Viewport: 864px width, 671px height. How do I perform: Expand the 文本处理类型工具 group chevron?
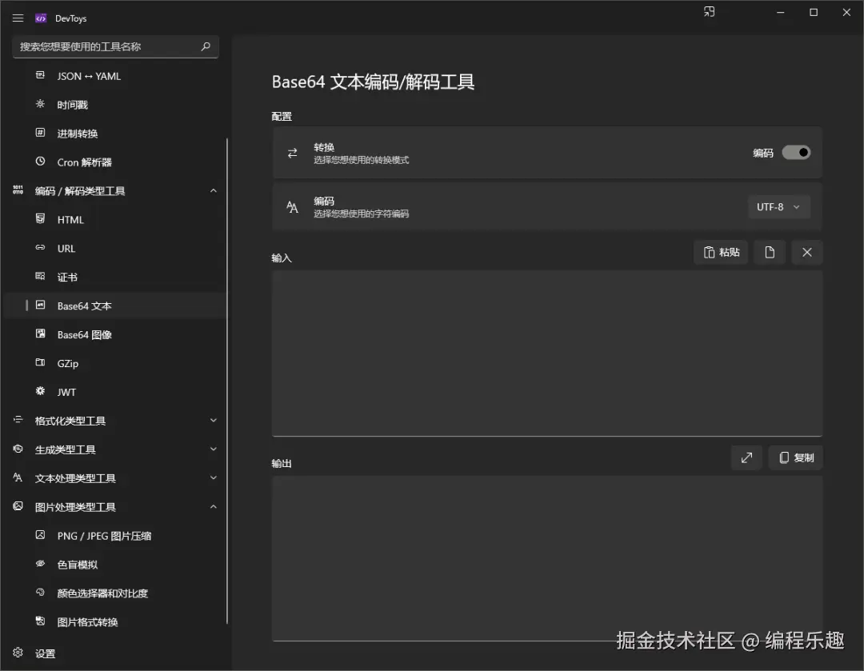(x=214, y=477)
